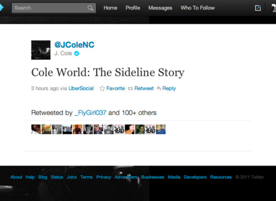Click the Twitter bird logo
The width and height of the screenshot is (276, 201).
[2, 8]
